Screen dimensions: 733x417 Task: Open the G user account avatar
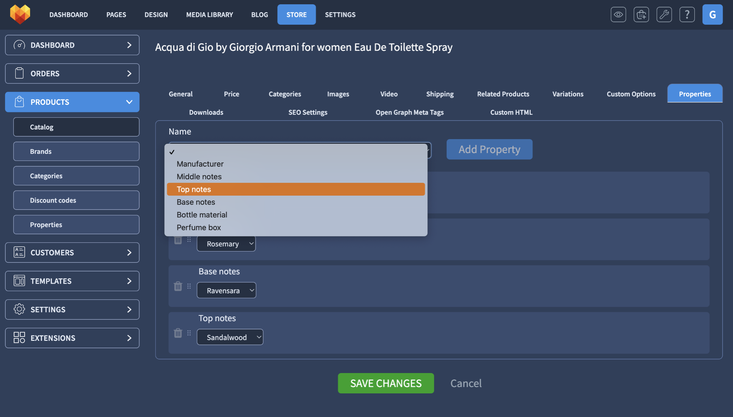(712, 15)
